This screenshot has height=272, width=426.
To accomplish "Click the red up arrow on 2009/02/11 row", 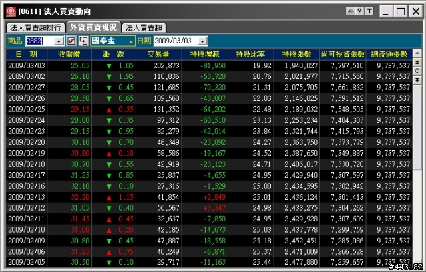I will coord(109,219).
